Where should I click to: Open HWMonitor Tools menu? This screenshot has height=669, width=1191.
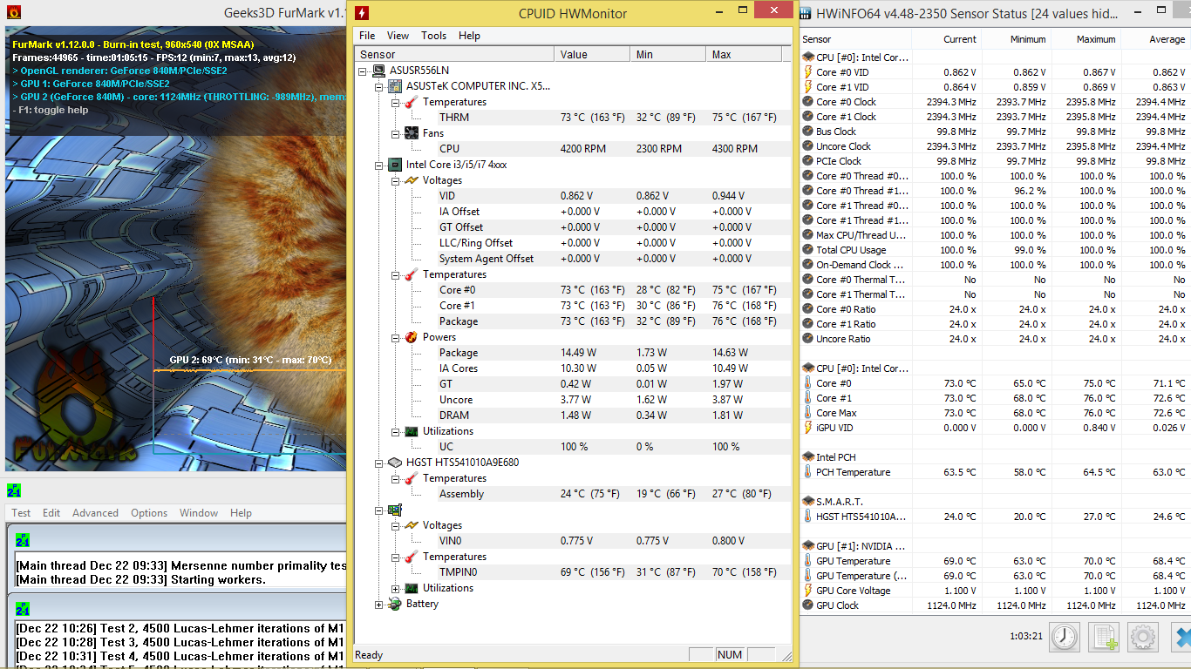433,36
